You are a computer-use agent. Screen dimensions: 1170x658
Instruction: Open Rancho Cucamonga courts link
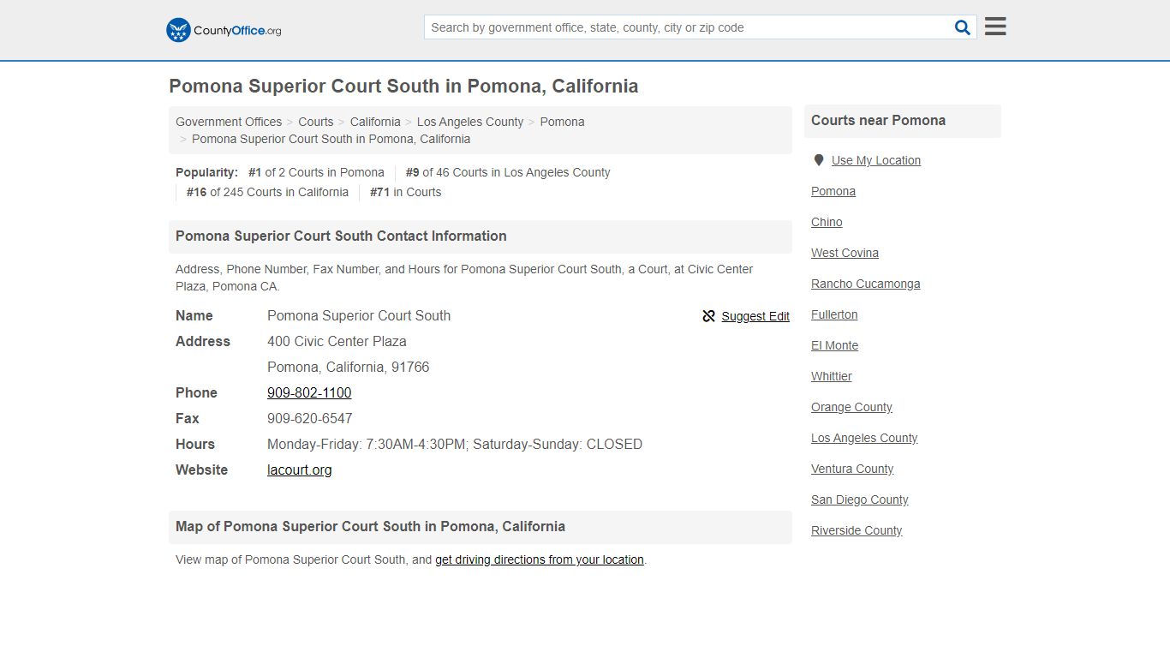pyautogui.click(x=866, y=284)
